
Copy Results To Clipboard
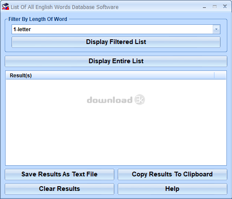[x=173, y=174]
